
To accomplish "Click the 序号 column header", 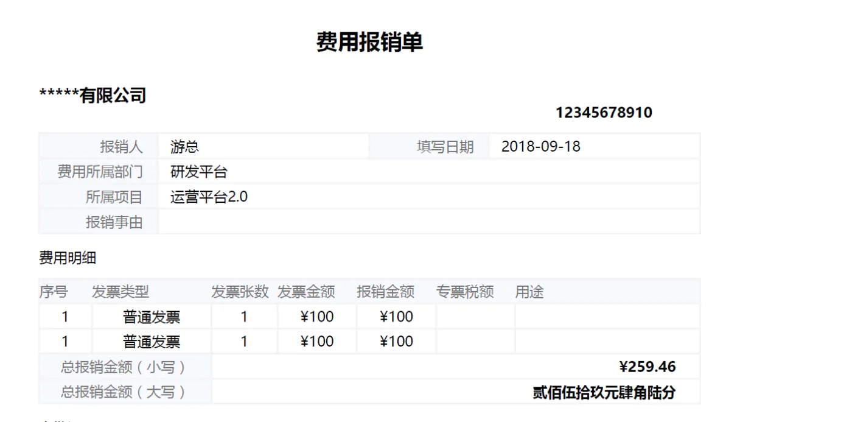I will [x=54, y=292].
